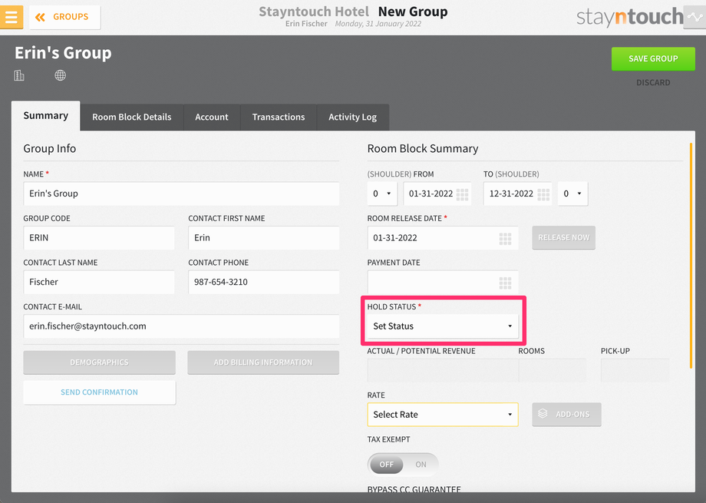Edit the group Name field

coord(181,194)
